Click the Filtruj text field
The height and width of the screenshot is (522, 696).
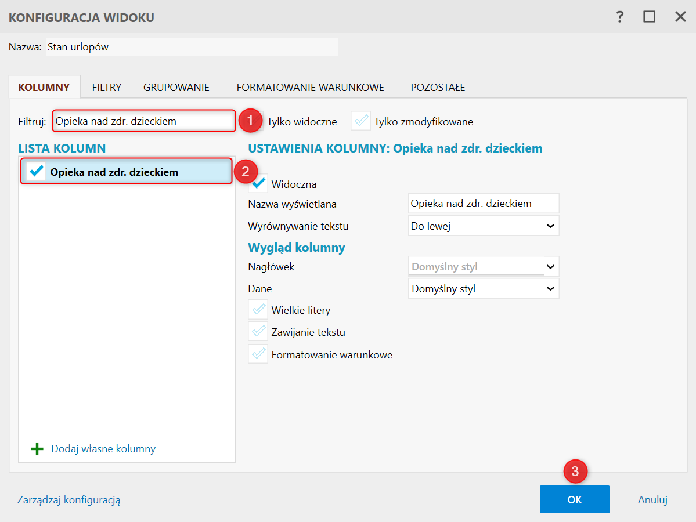click(144, 121)
